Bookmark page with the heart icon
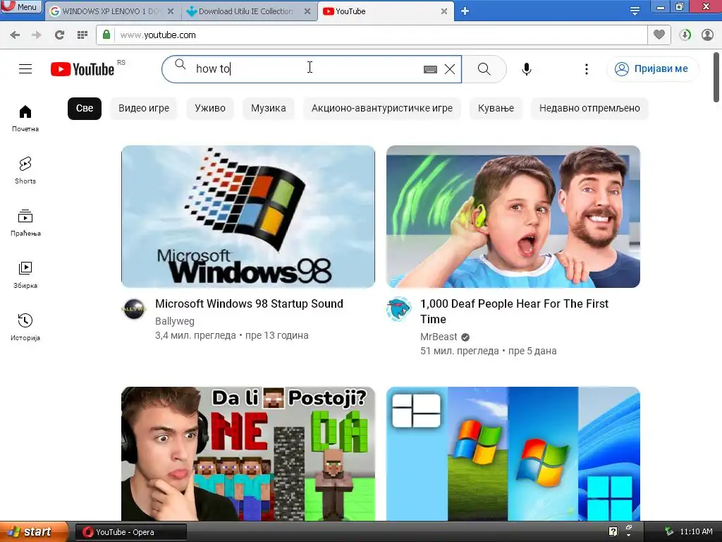 [x=659, y=35]
